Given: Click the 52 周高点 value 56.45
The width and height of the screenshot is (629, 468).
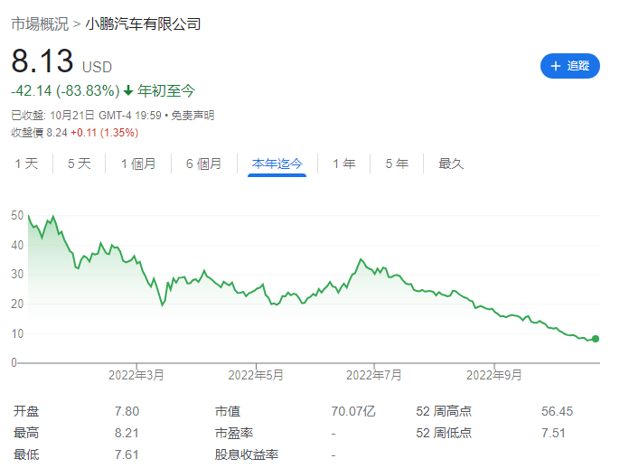Looking at the screenshot, I should coord(558,411).
